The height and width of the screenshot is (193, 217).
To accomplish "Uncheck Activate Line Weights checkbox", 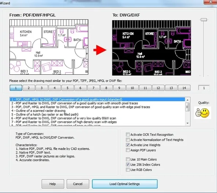I will click(128, 145).
